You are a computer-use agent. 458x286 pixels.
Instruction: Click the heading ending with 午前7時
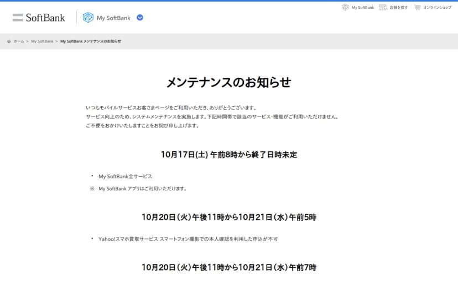pyautogui.click(x=229, y=267)
